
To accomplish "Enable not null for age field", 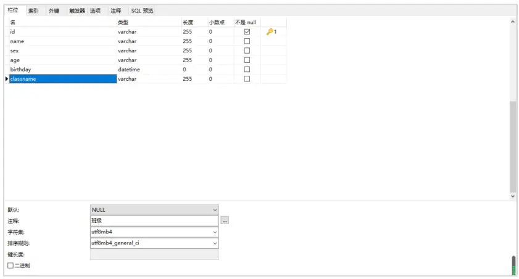I will 247,60.
